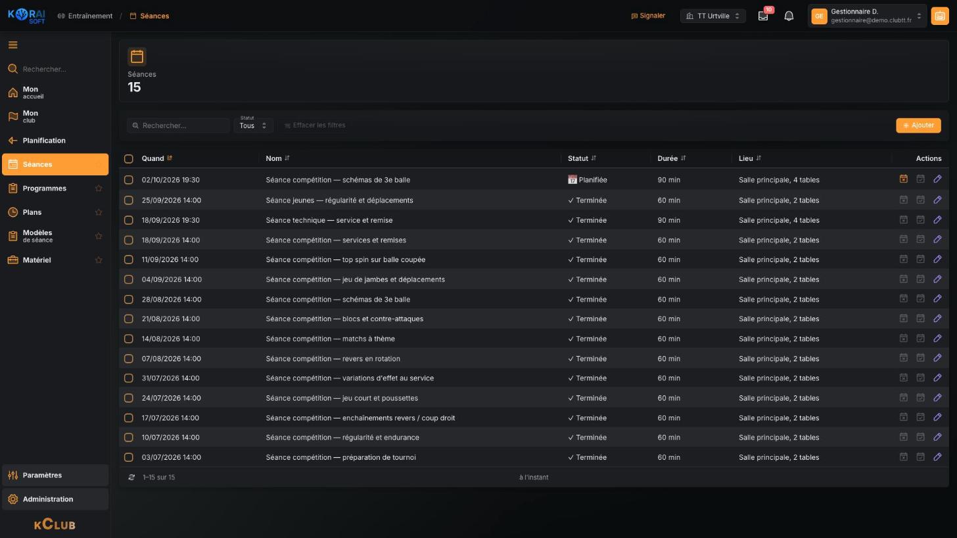
Task: Click the KoraiSoft logo
Action: click(x=27, y=16)
